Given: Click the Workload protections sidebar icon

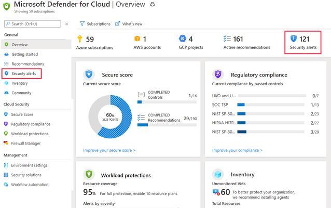Looking at the screenshot, I should pyautogui.click(x=6, y=134).
